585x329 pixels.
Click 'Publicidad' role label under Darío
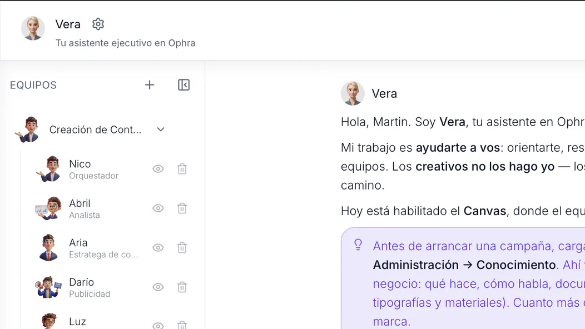coord(90,294)
